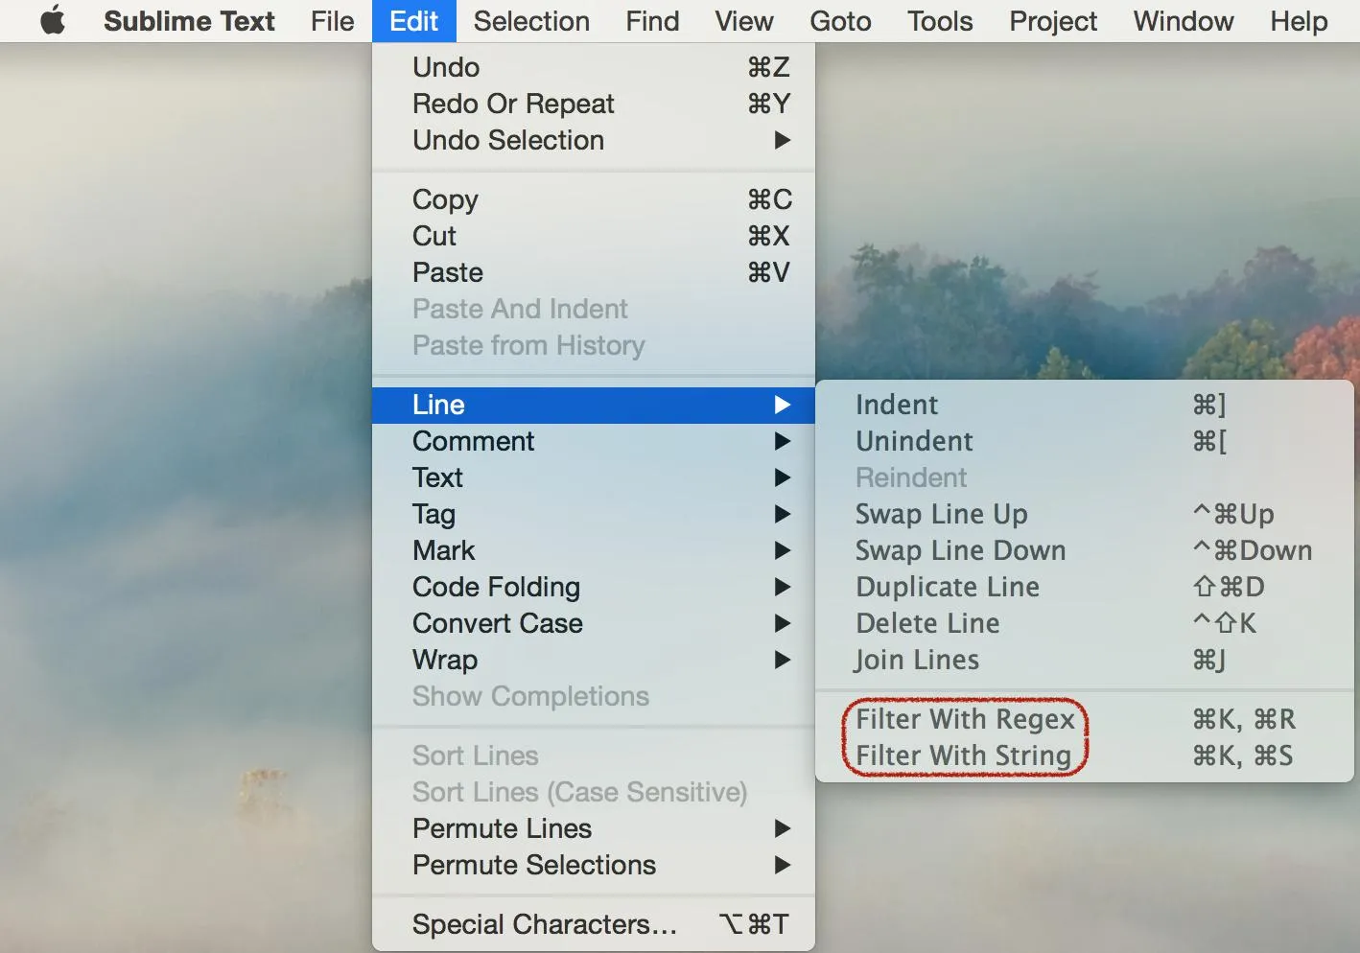Click the Tools menu bar item
The image size is (1360, 953).
click(940, 21)
